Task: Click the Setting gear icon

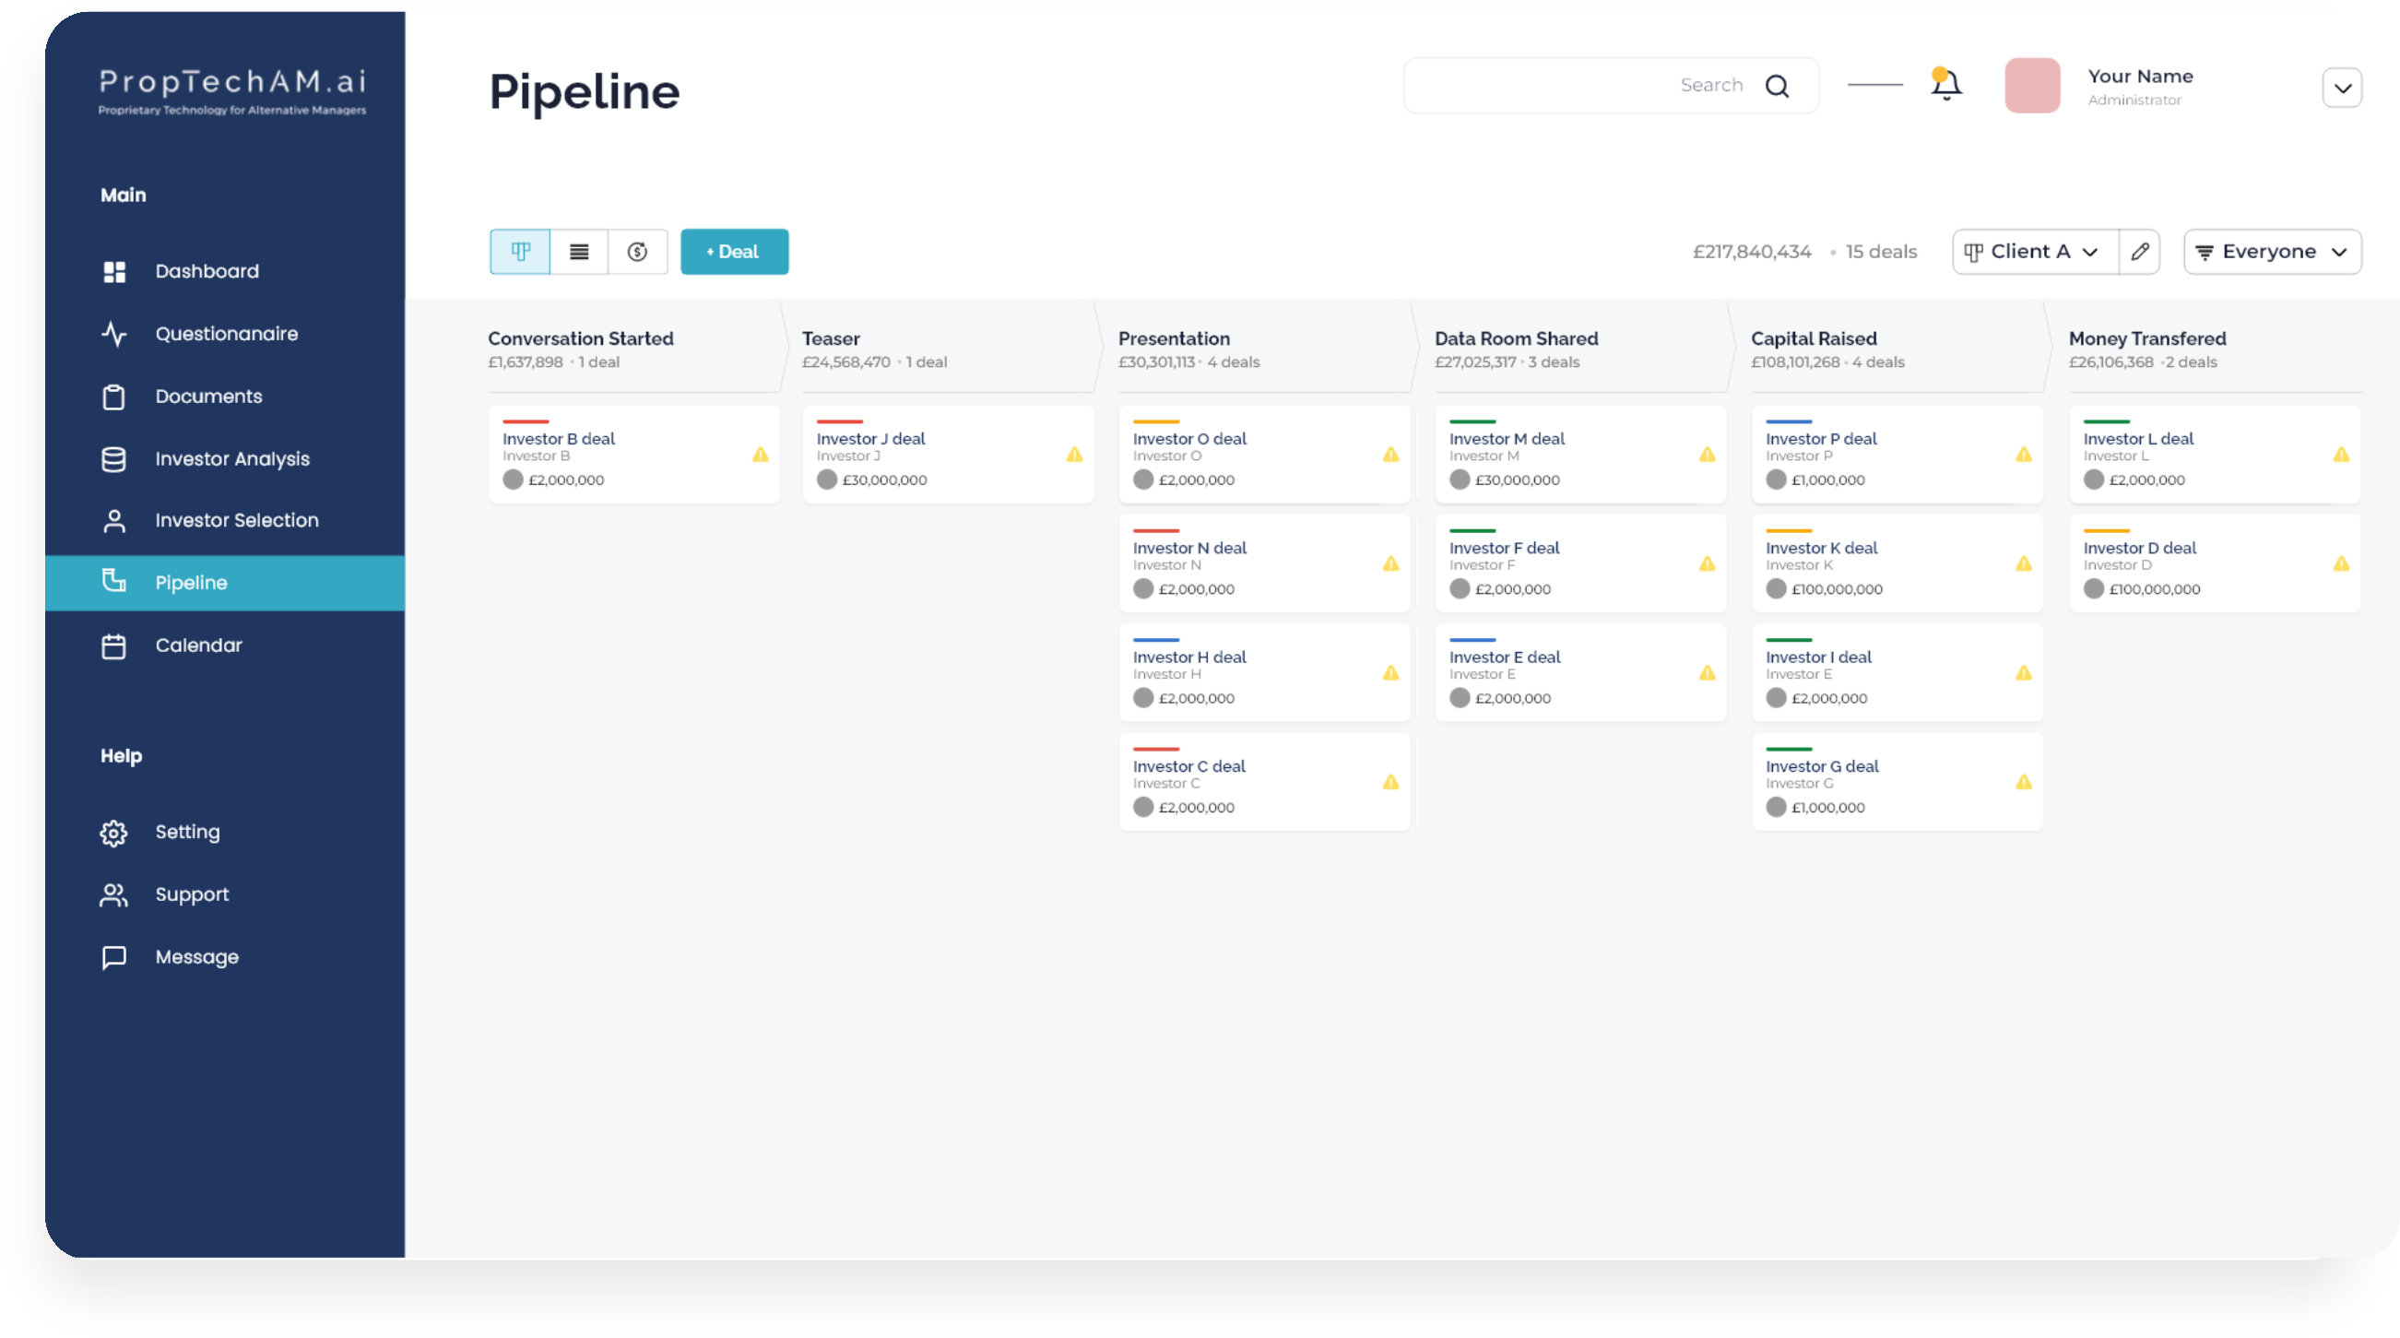Action: pos(113,832)
